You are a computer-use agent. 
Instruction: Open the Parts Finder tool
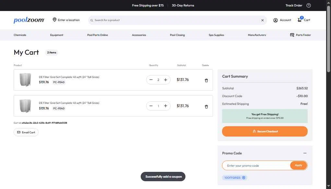(300, 35)
